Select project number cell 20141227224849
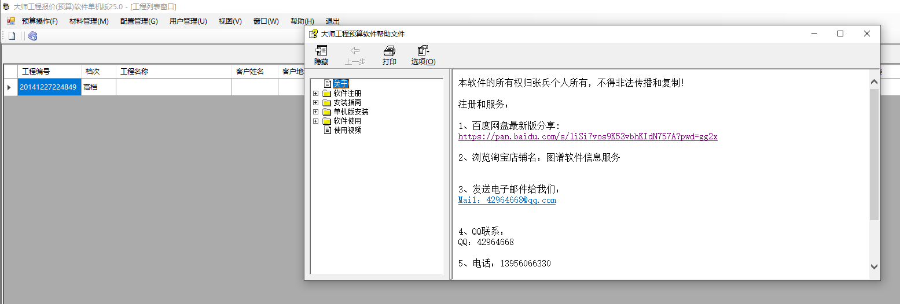 pos(49,87)
